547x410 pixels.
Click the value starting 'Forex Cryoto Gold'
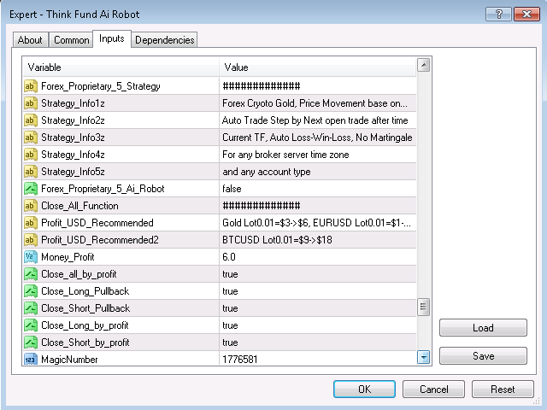pyautogui.click(x=315, y=103)
